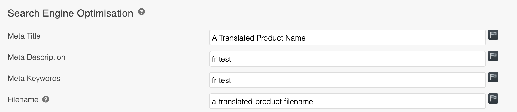Click 'fr test' text in Meta Description

pos(221,59)
